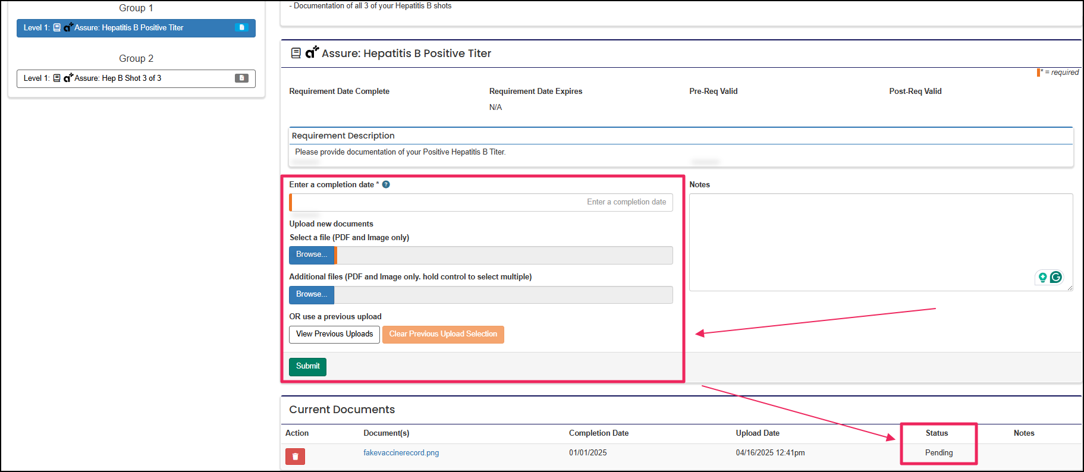1084x472 pixels.
Task: Click the Upload Date column header
Action: 757,433
